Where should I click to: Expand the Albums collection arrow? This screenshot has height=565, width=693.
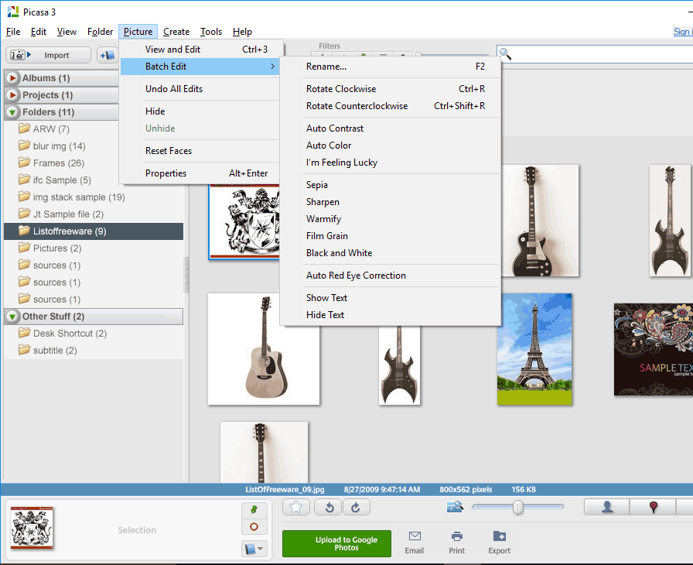pyautogui.click(x=12, y=78)
